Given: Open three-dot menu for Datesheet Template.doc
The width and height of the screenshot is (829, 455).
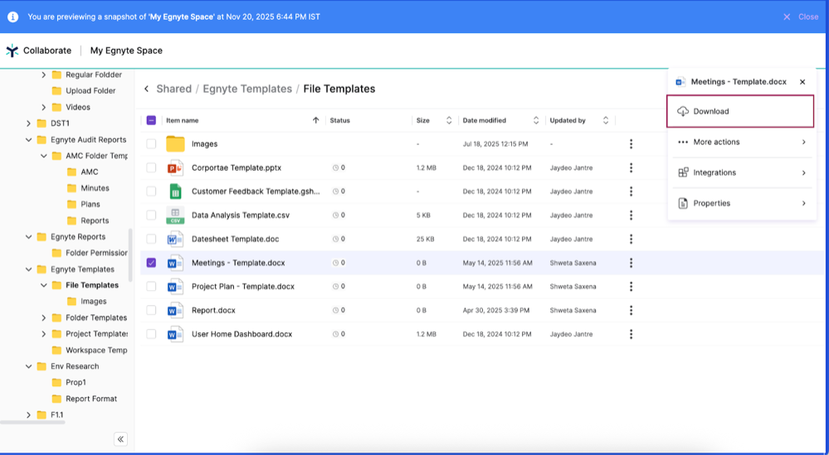Looking at the screenshot, I should [631, 240].
